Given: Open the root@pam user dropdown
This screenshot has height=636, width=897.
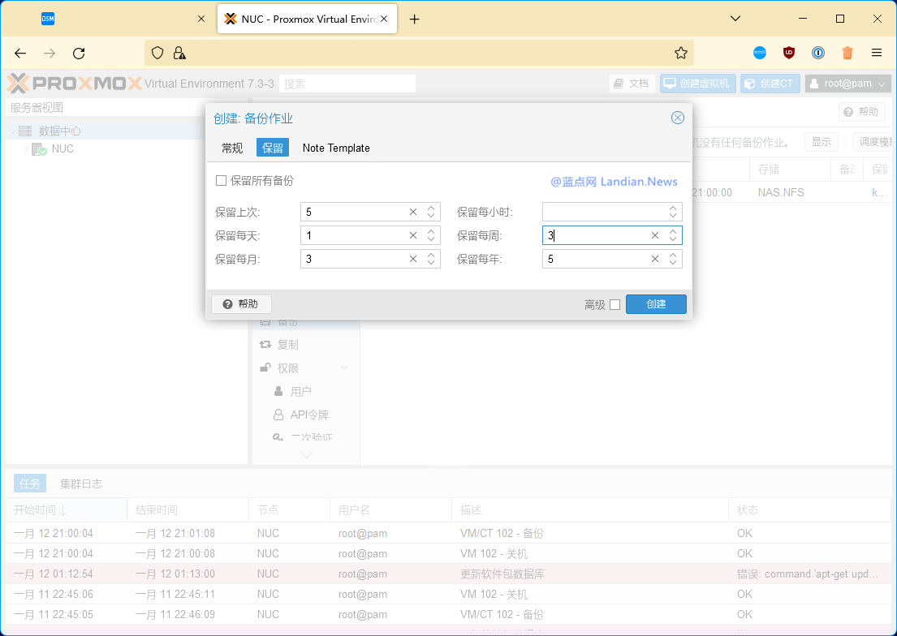Looking at the screenshot, I should click(x=847, y=84).
